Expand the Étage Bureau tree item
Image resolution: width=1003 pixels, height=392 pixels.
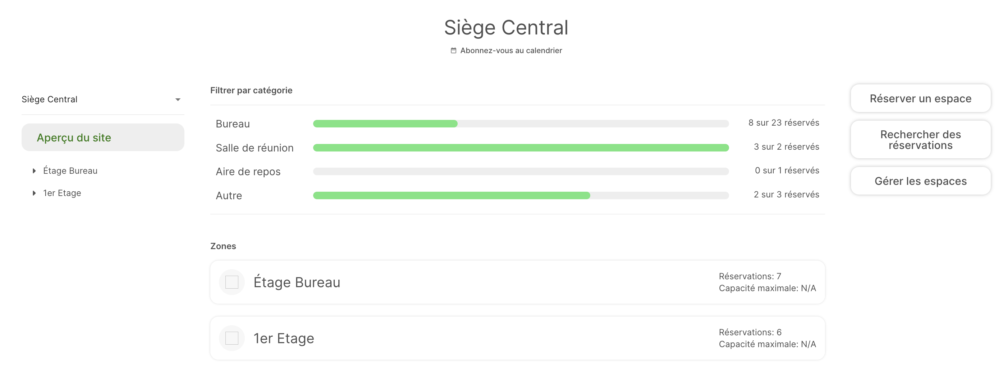(x=34, y=171)
